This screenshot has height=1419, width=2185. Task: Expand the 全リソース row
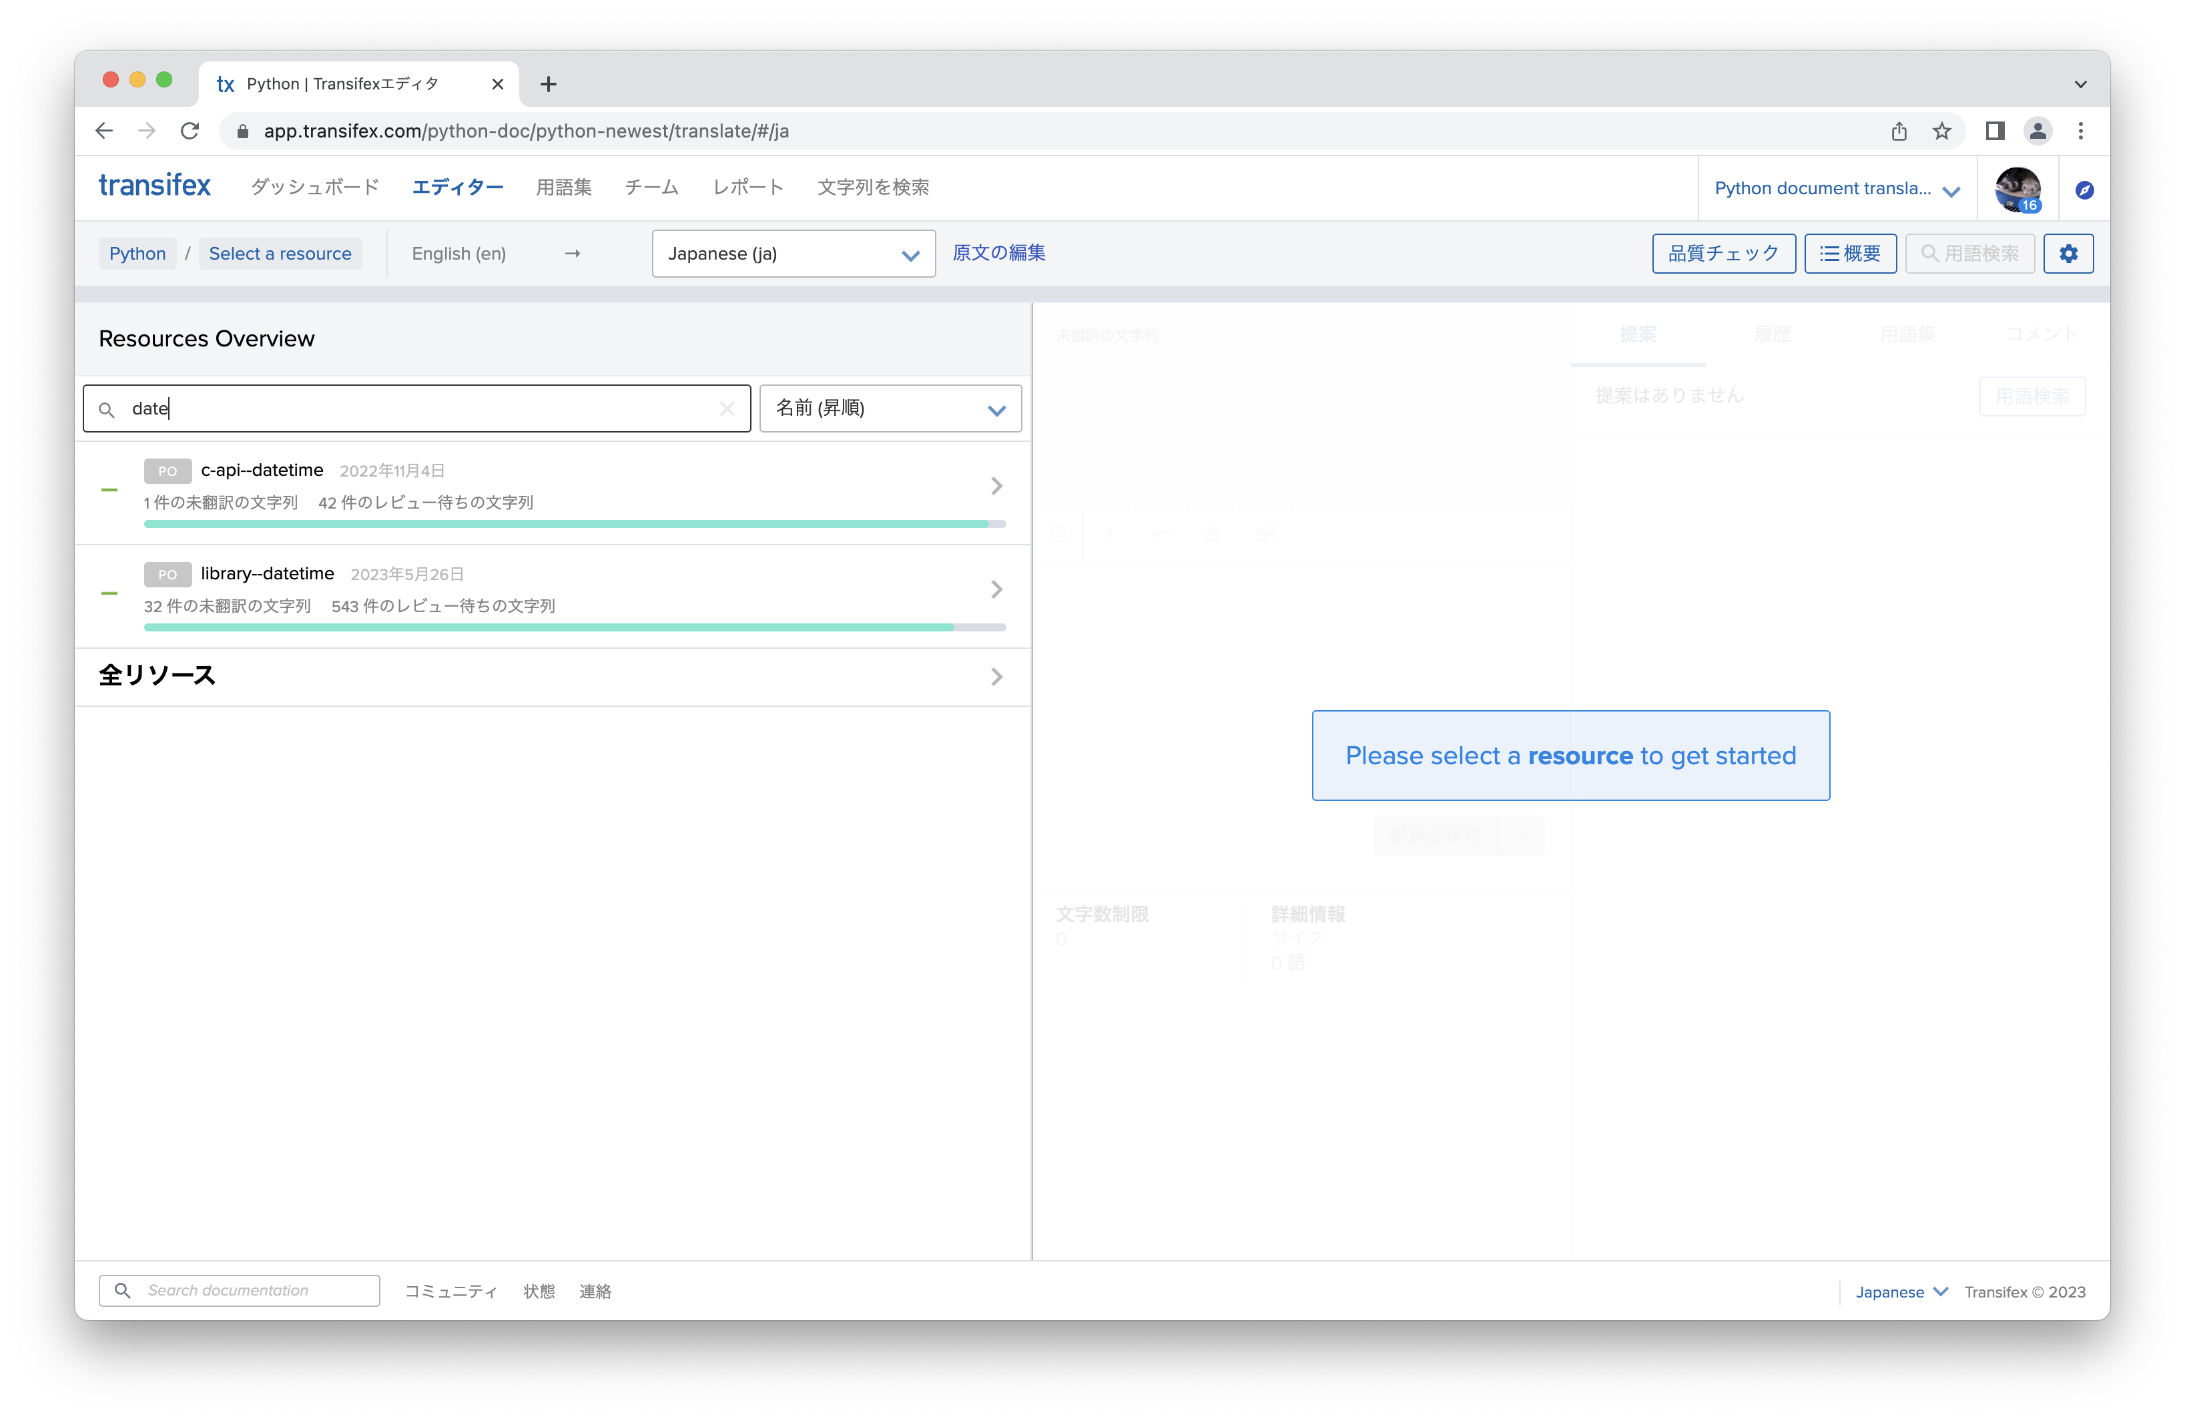[551, 677]
